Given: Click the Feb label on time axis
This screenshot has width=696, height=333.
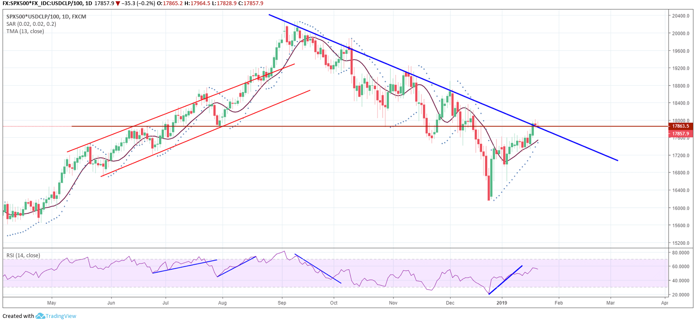Looking at the screenshot, I should [x=559, y=303].
